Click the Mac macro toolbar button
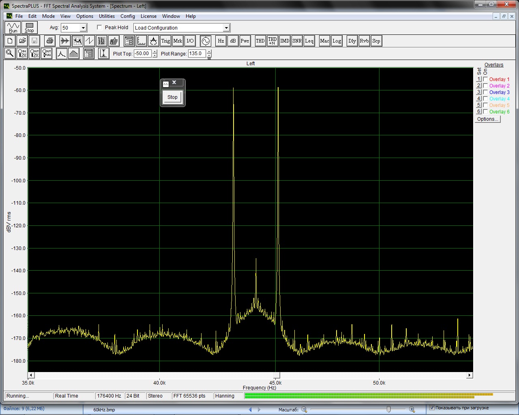This screenshot has width=519, height=415. click(324, 41)
